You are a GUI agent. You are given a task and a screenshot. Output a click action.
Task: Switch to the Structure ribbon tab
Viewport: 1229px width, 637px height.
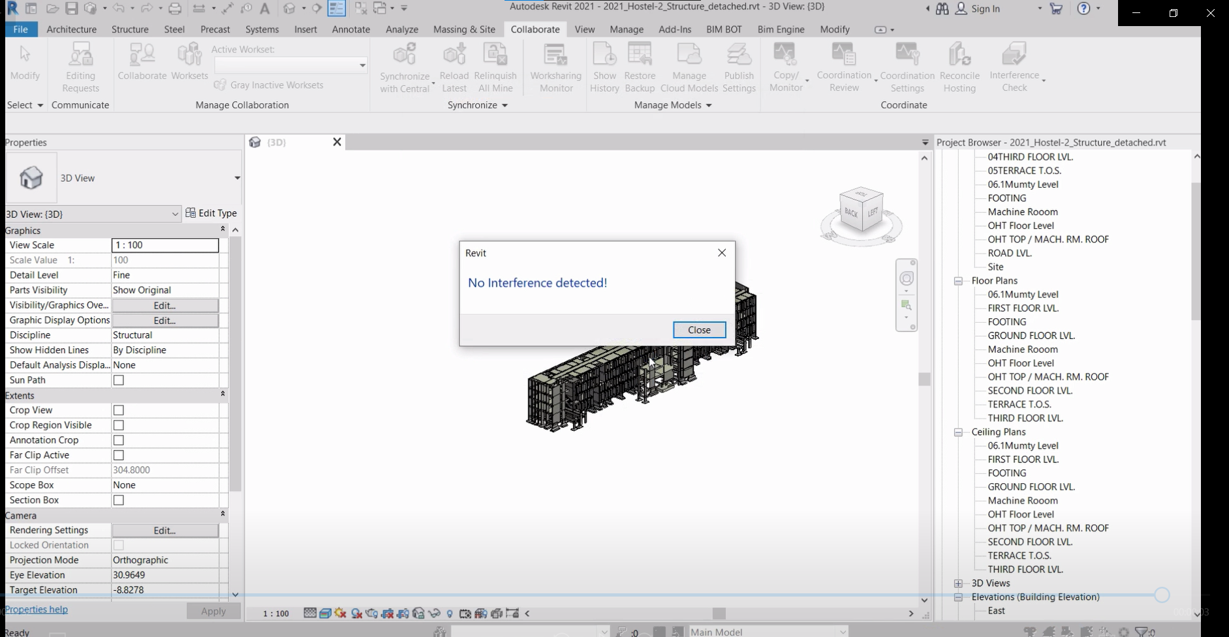point(130,29)
